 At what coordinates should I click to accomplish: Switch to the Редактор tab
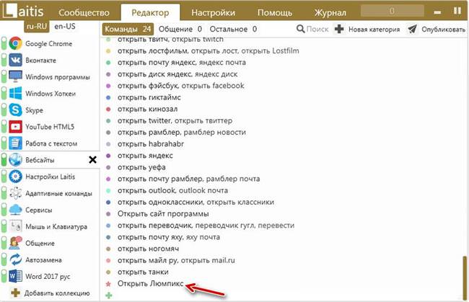coord(150,12)
